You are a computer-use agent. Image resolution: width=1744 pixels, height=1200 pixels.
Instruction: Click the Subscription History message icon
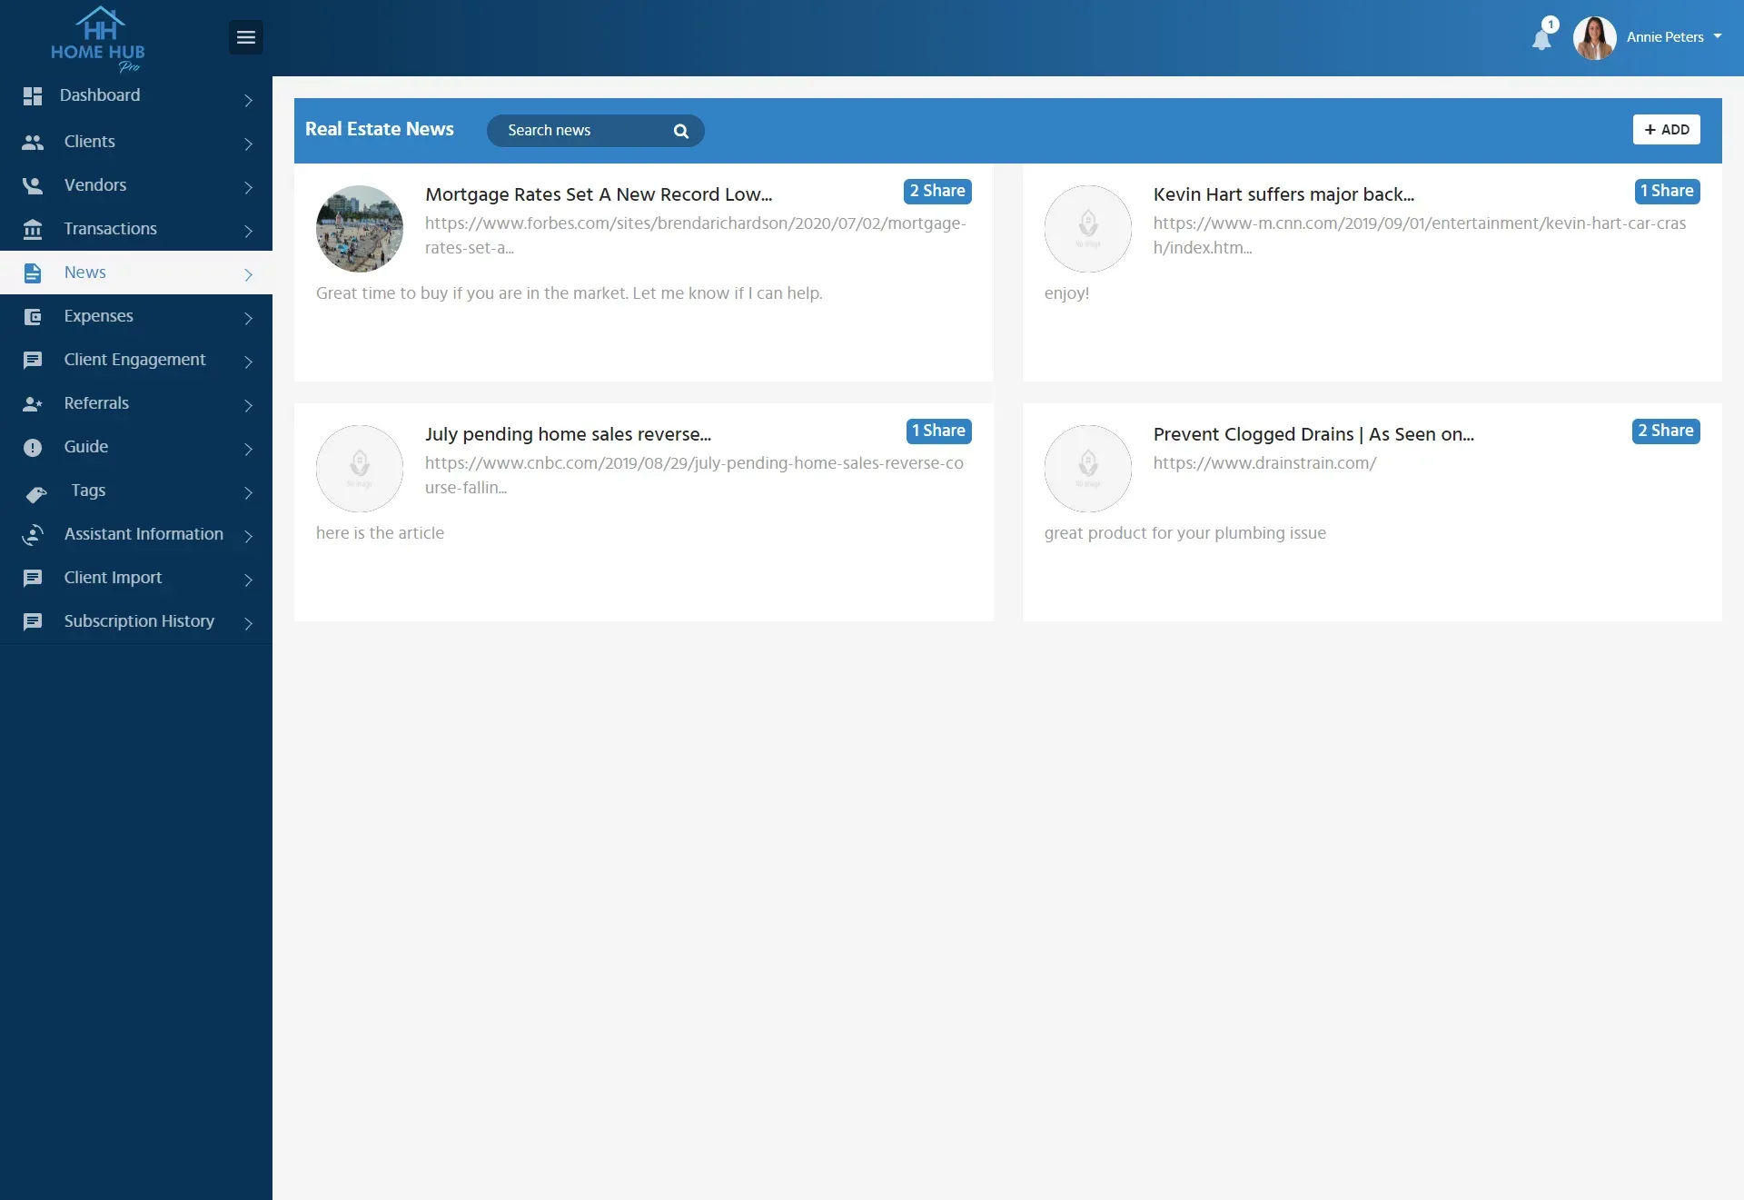pos(33,621)
